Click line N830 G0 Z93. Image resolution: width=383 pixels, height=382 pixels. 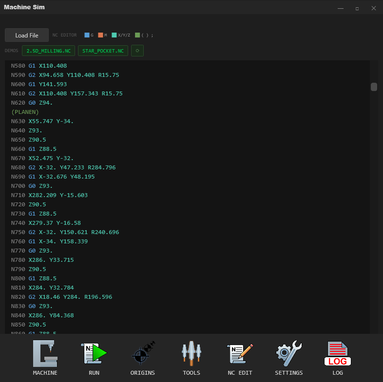(x=32, y=307)
